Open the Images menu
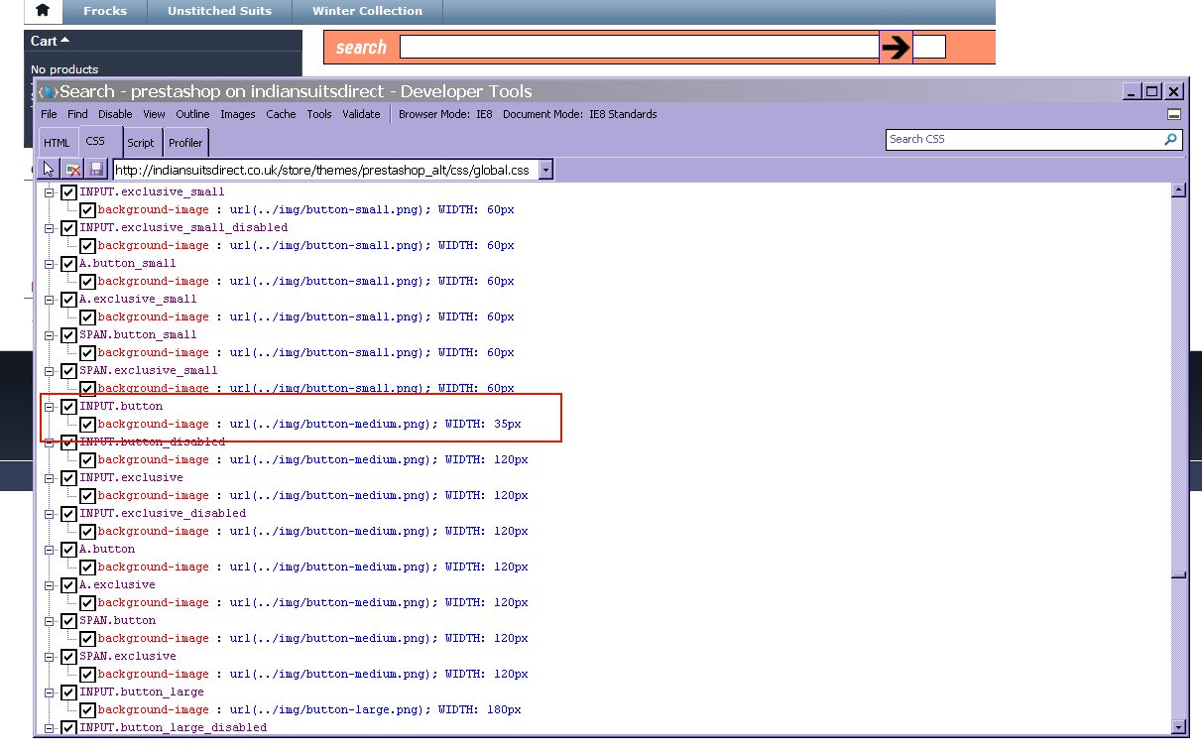Viewport: 1202px width, 755px height. (238, 114)
